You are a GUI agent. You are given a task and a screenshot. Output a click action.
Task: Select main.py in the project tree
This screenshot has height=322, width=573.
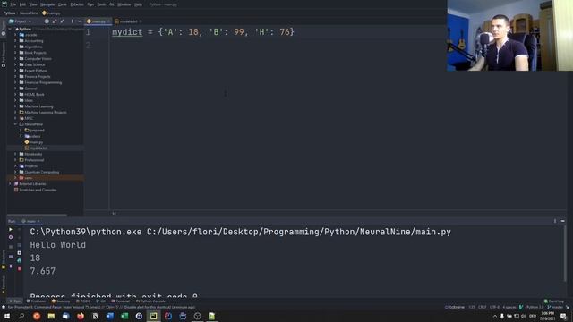tap(37, 142)
